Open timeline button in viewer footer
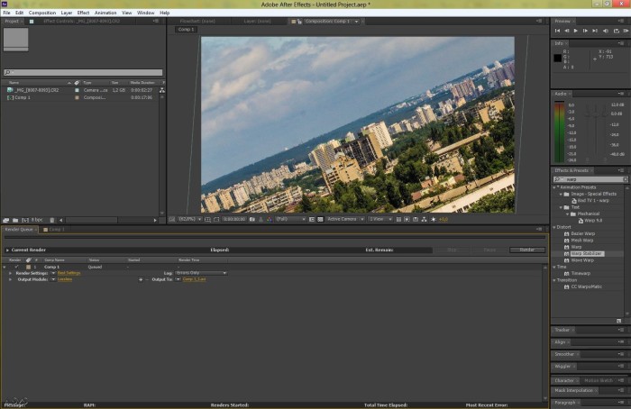The width and height of the screenshot is (631, 409). point(416,219)
